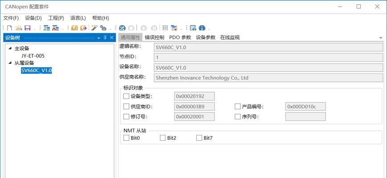Click the 修订号 value 0x00020001
The image size is (387, 178).
pos(194,117)
